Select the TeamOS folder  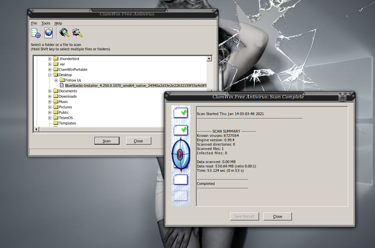pyautogui.click(x=66, y=118)
